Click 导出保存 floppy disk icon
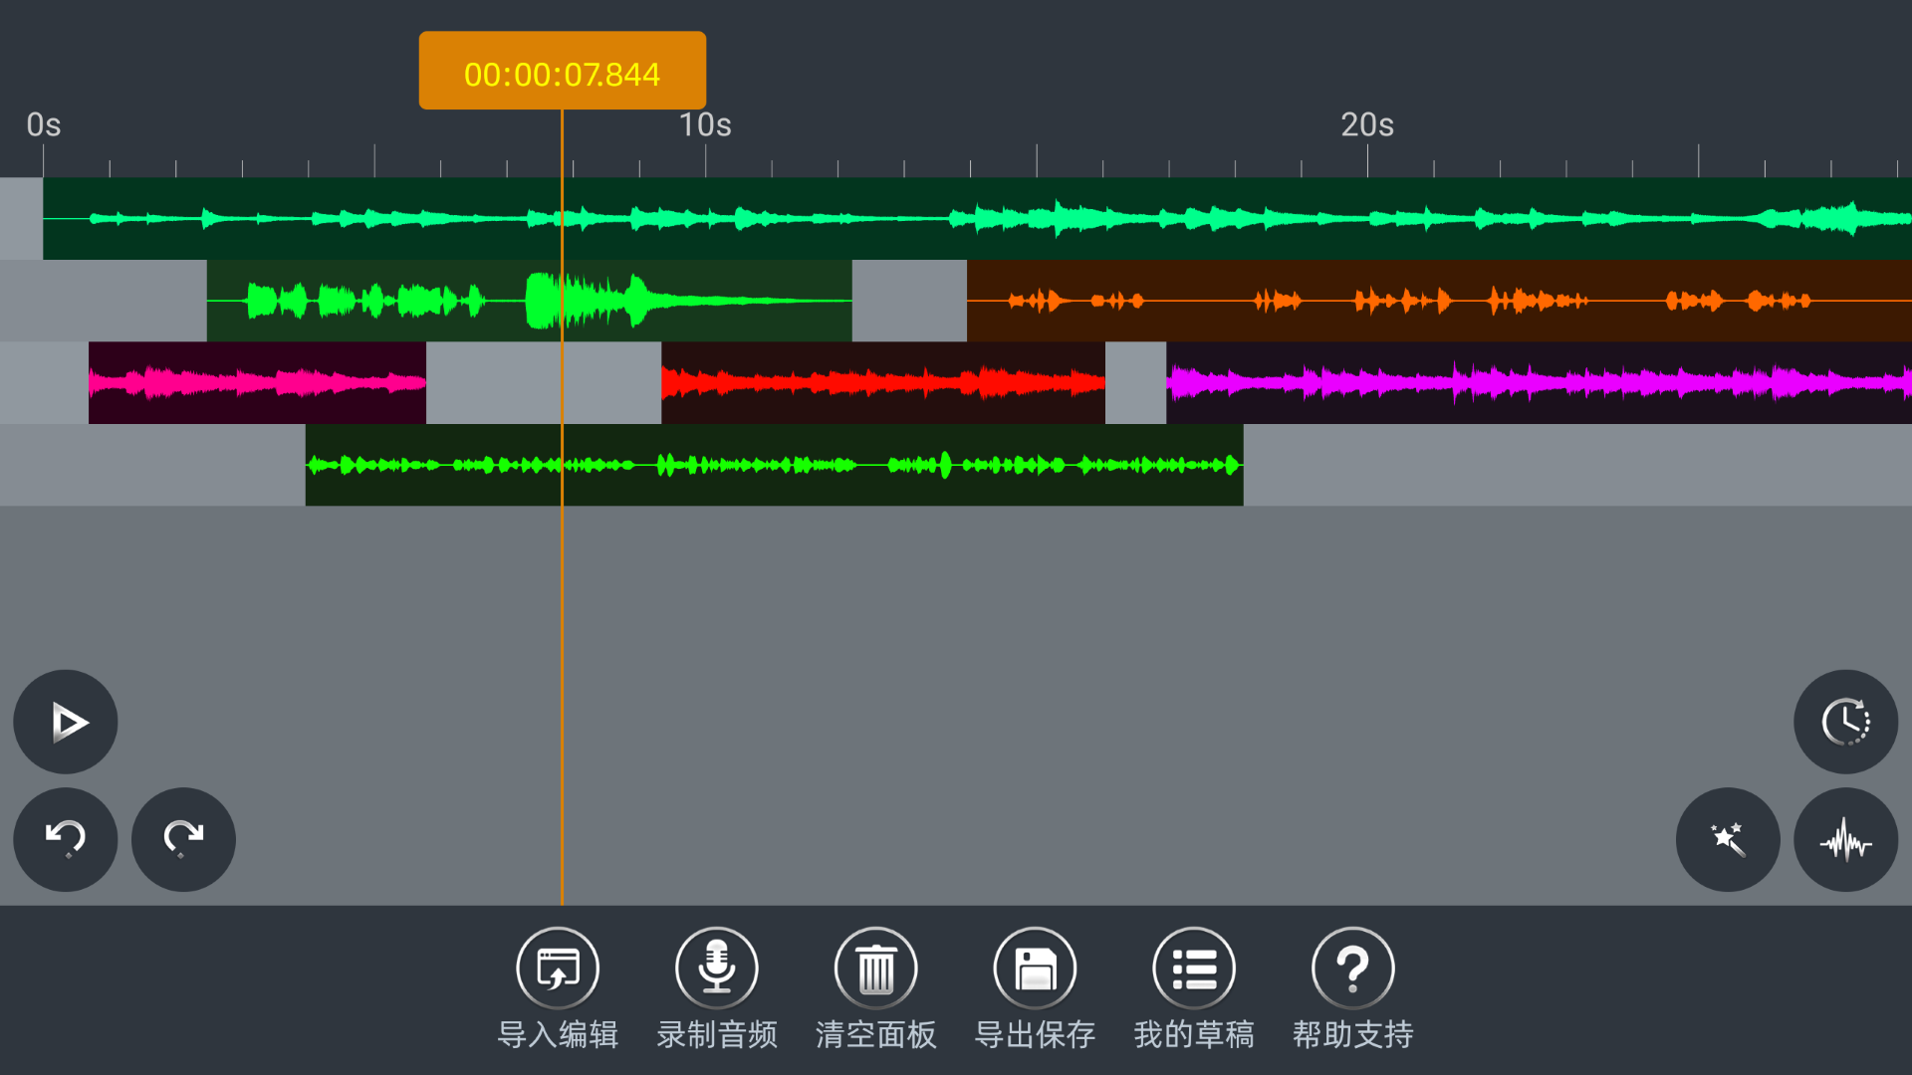The width and height of the screenshot is (1912, 1075). (1035, 968)
